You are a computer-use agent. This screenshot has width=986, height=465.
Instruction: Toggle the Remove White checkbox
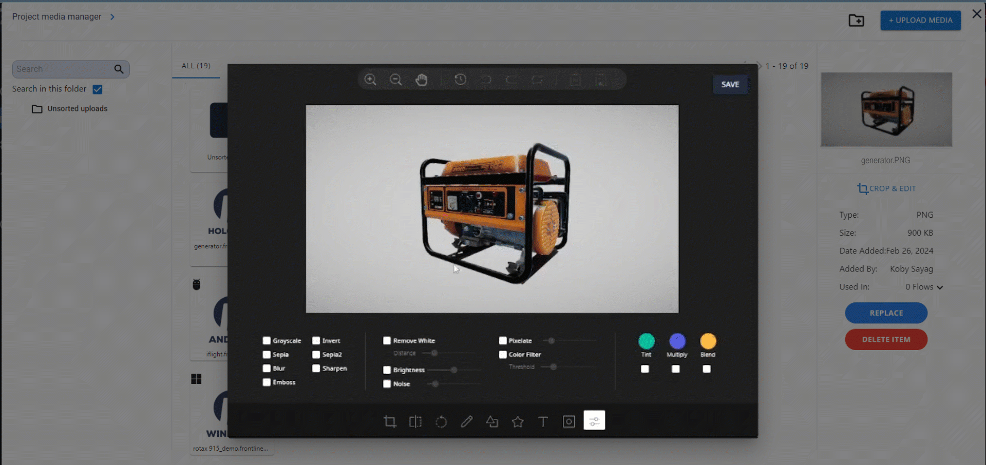coord(387,340)
